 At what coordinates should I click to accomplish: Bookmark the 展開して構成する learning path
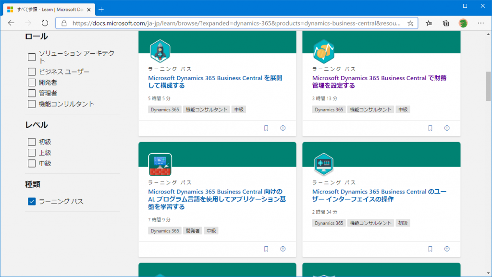coord(266,128)
